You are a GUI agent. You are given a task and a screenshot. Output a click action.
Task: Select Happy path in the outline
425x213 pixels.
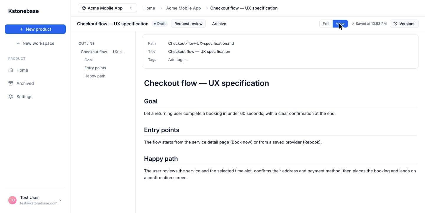(x=95, y=76)
